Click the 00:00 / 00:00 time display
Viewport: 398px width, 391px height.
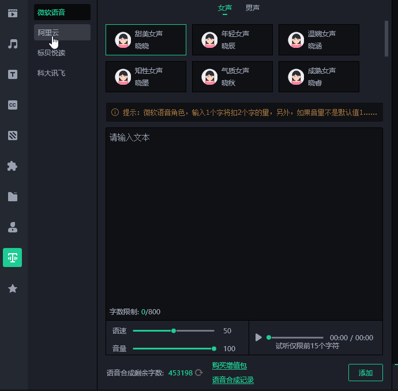[351, 338]
